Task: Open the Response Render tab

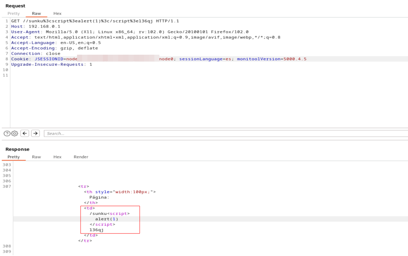Action: 81,157
